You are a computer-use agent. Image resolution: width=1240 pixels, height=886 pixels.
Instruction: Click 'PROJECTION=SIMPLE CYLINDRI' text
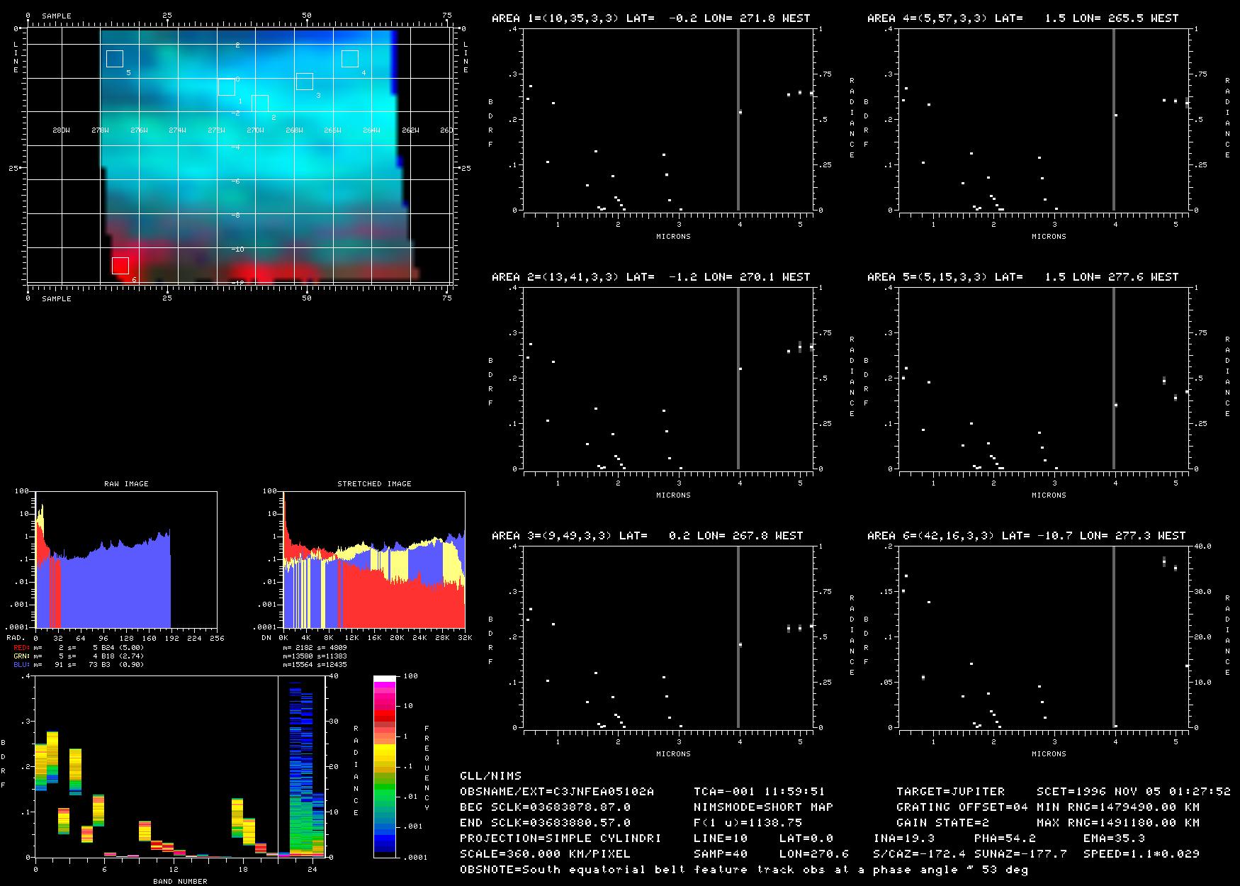[560, 839]
